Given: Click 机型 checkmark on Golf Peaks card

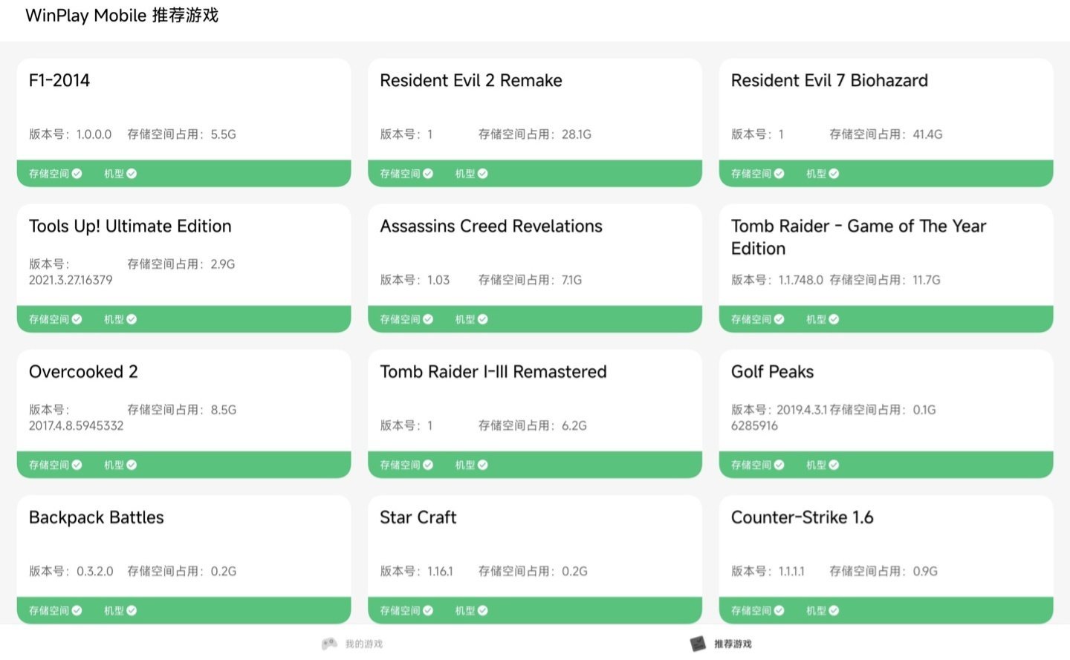Looking at the screenshot, I should pos(834,465).
